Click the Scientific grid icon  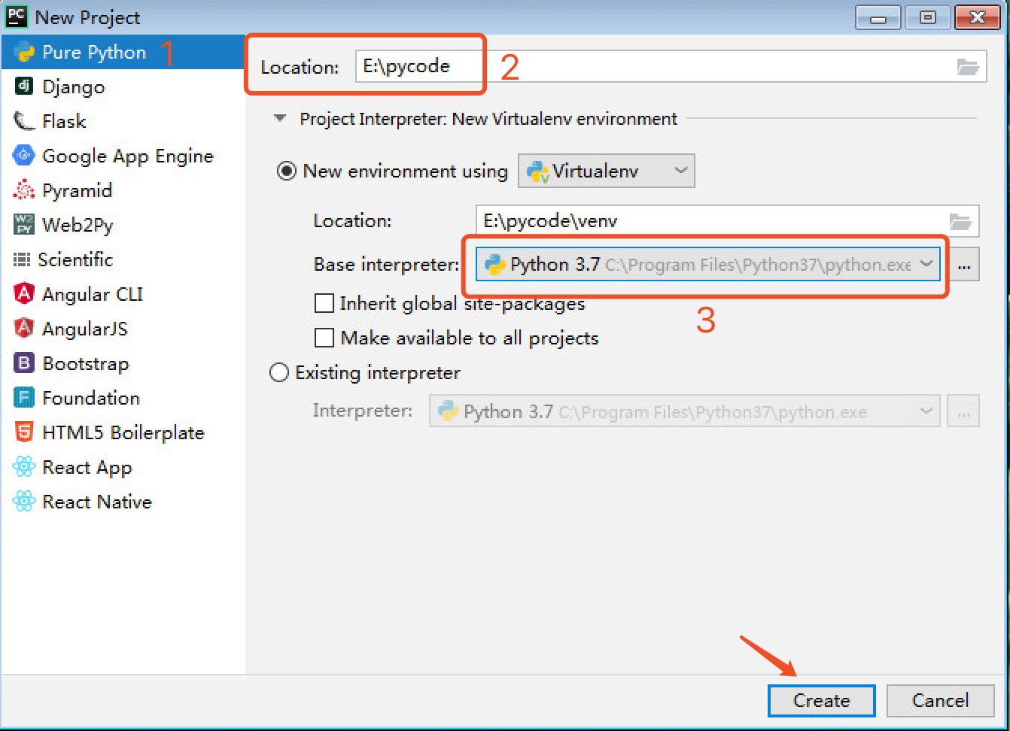22,259
